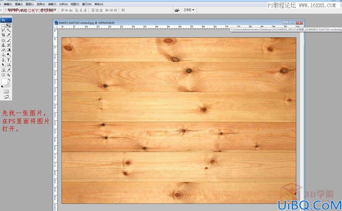Launch Bridge from the options bar icon
Screen dimensions: 342x211
177,10
